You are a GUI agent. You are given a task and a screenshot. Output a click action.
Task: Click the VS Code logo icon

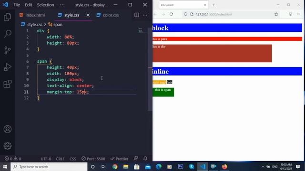click(5, 5)
